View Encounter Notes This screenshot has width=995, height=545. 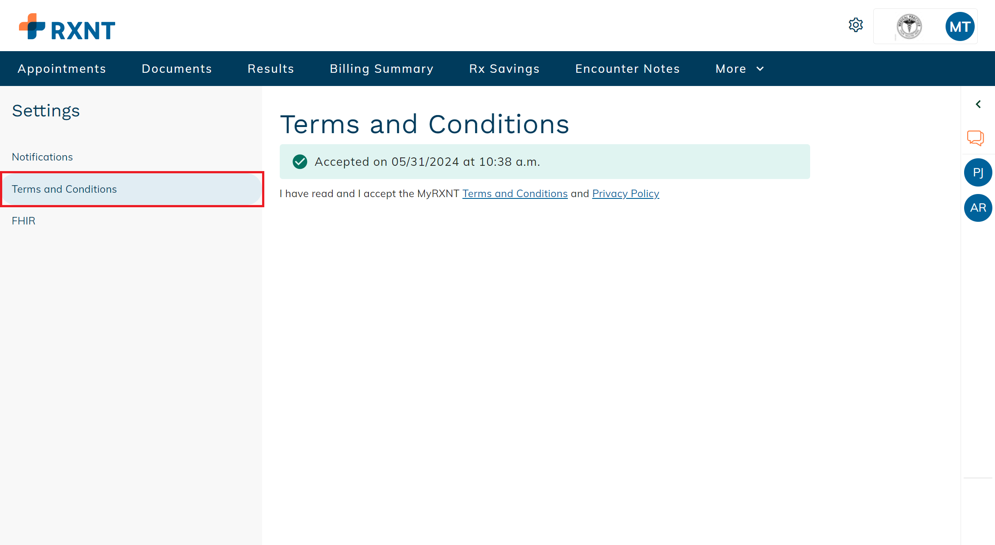click(627, 69)
